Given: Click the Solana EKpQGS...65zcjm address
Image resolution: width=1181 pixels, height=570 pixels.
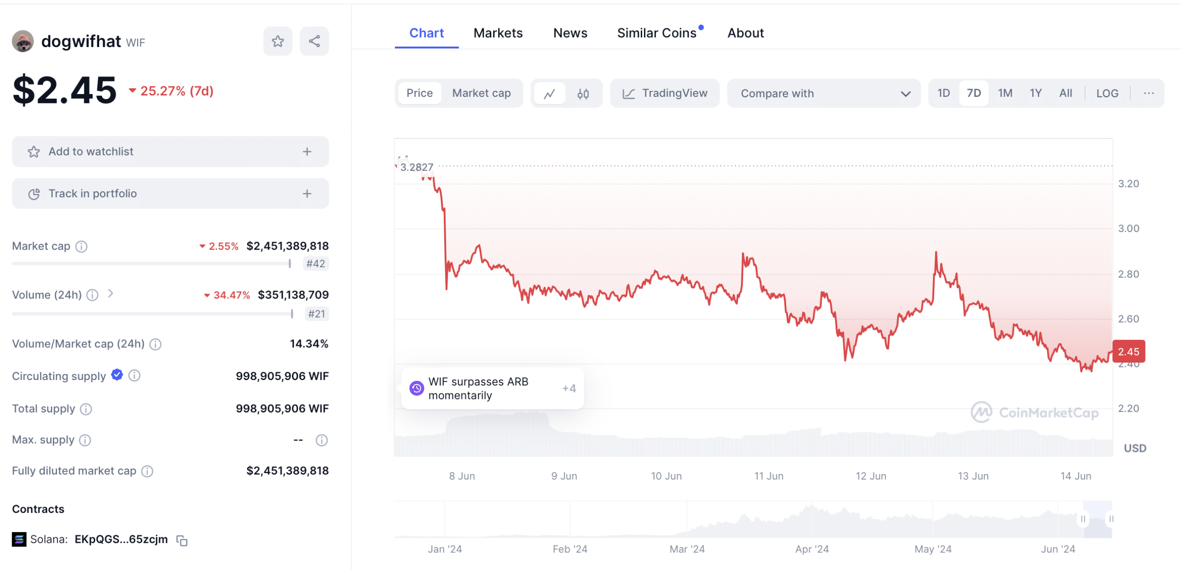Looking at the screenshot, I should point(121,540).
